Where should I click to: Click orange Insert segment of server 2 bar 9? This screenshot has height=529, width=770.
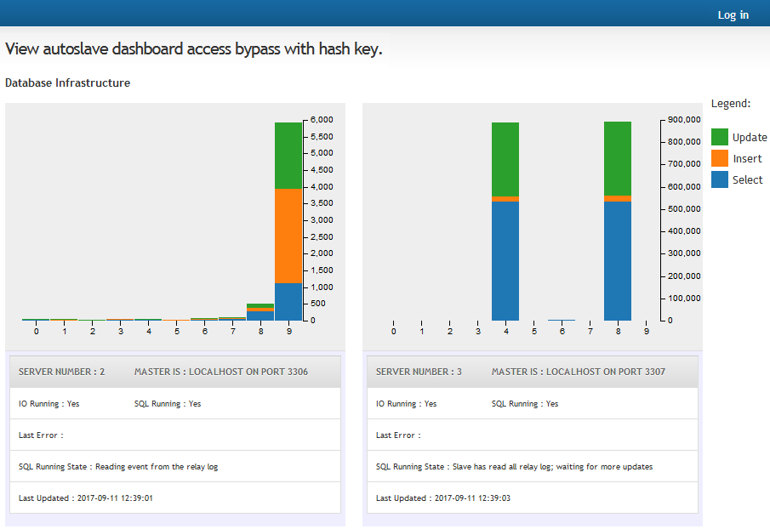[x=288, y=236]
